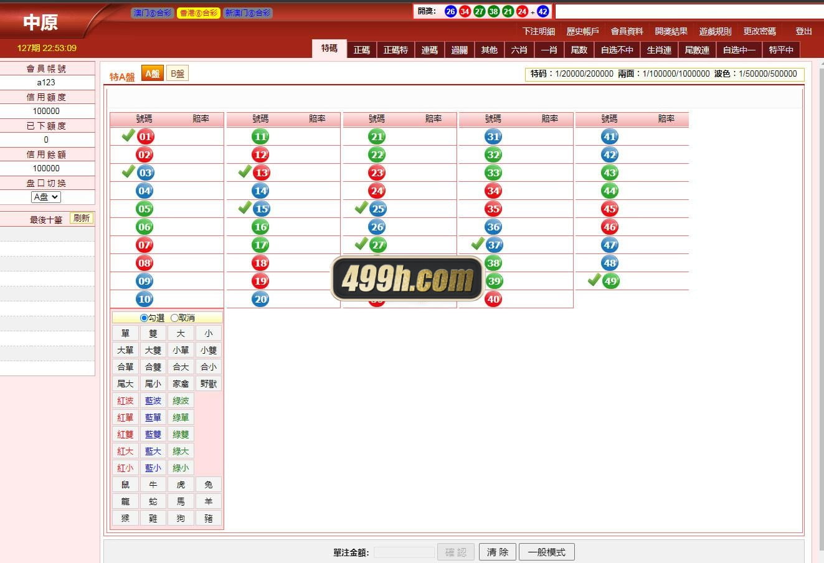Uncheck the checkmark beside 27

361,244
